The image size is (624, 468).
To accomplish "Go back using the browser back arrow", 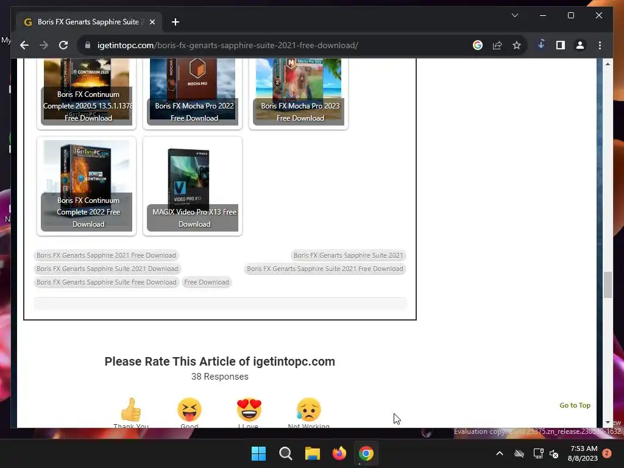I will (24, 45).
